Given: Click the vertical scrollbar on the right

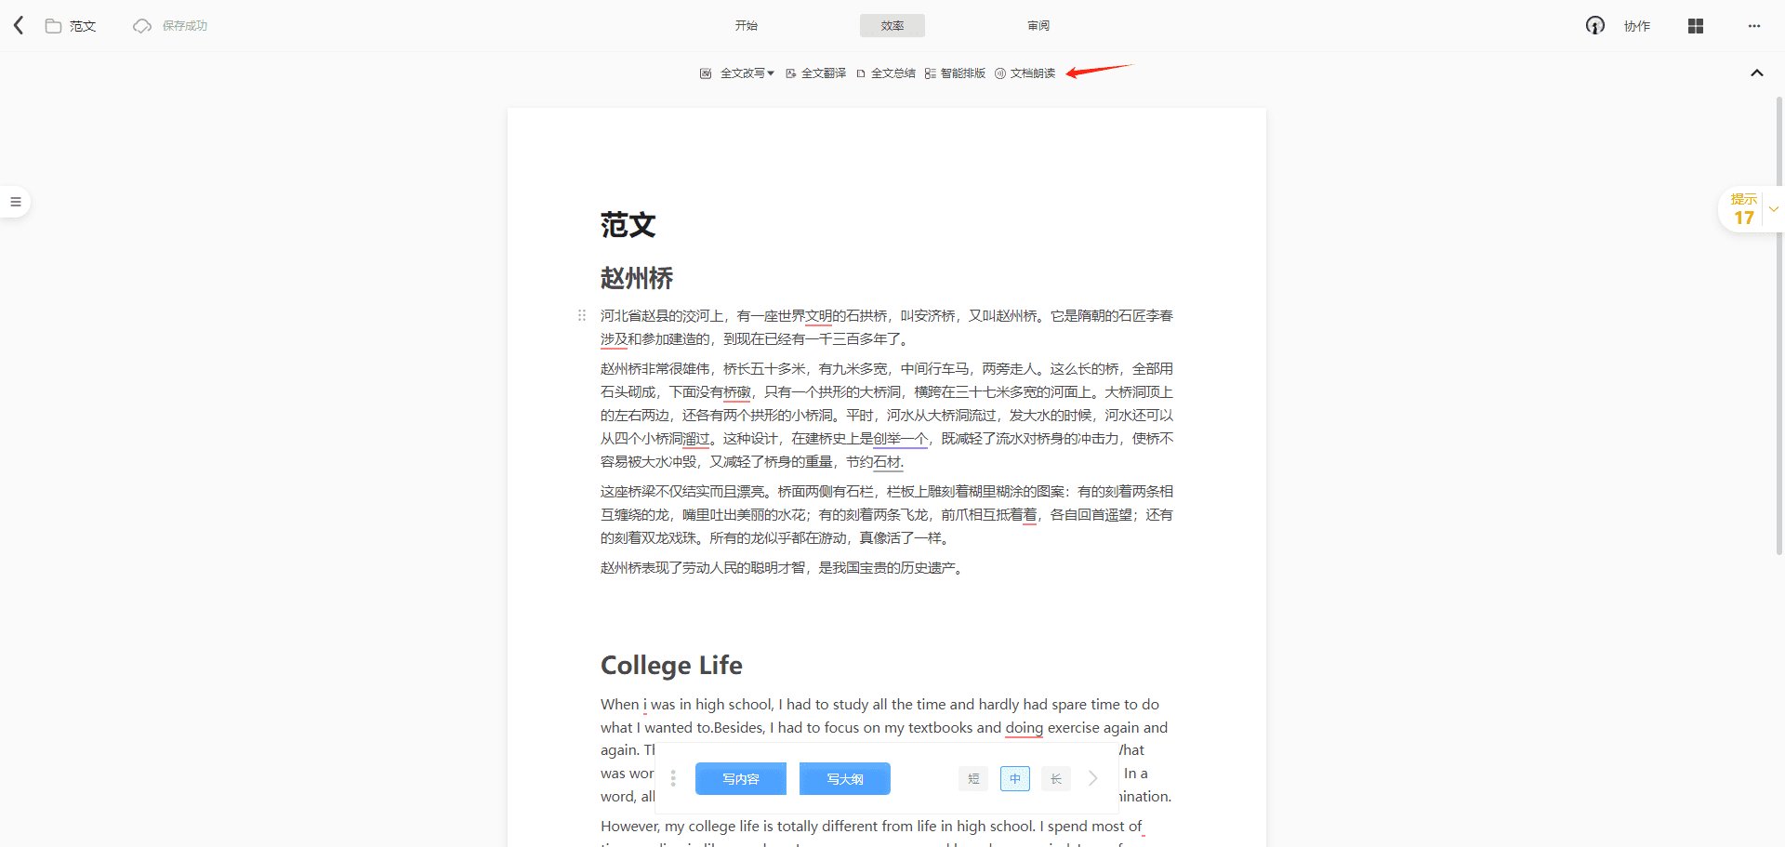Looking at the screenshot, I should click(x=1778, y=325).
